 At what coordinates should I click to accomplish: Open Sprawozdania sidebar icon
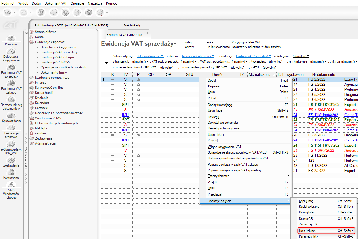coord(11,116)
